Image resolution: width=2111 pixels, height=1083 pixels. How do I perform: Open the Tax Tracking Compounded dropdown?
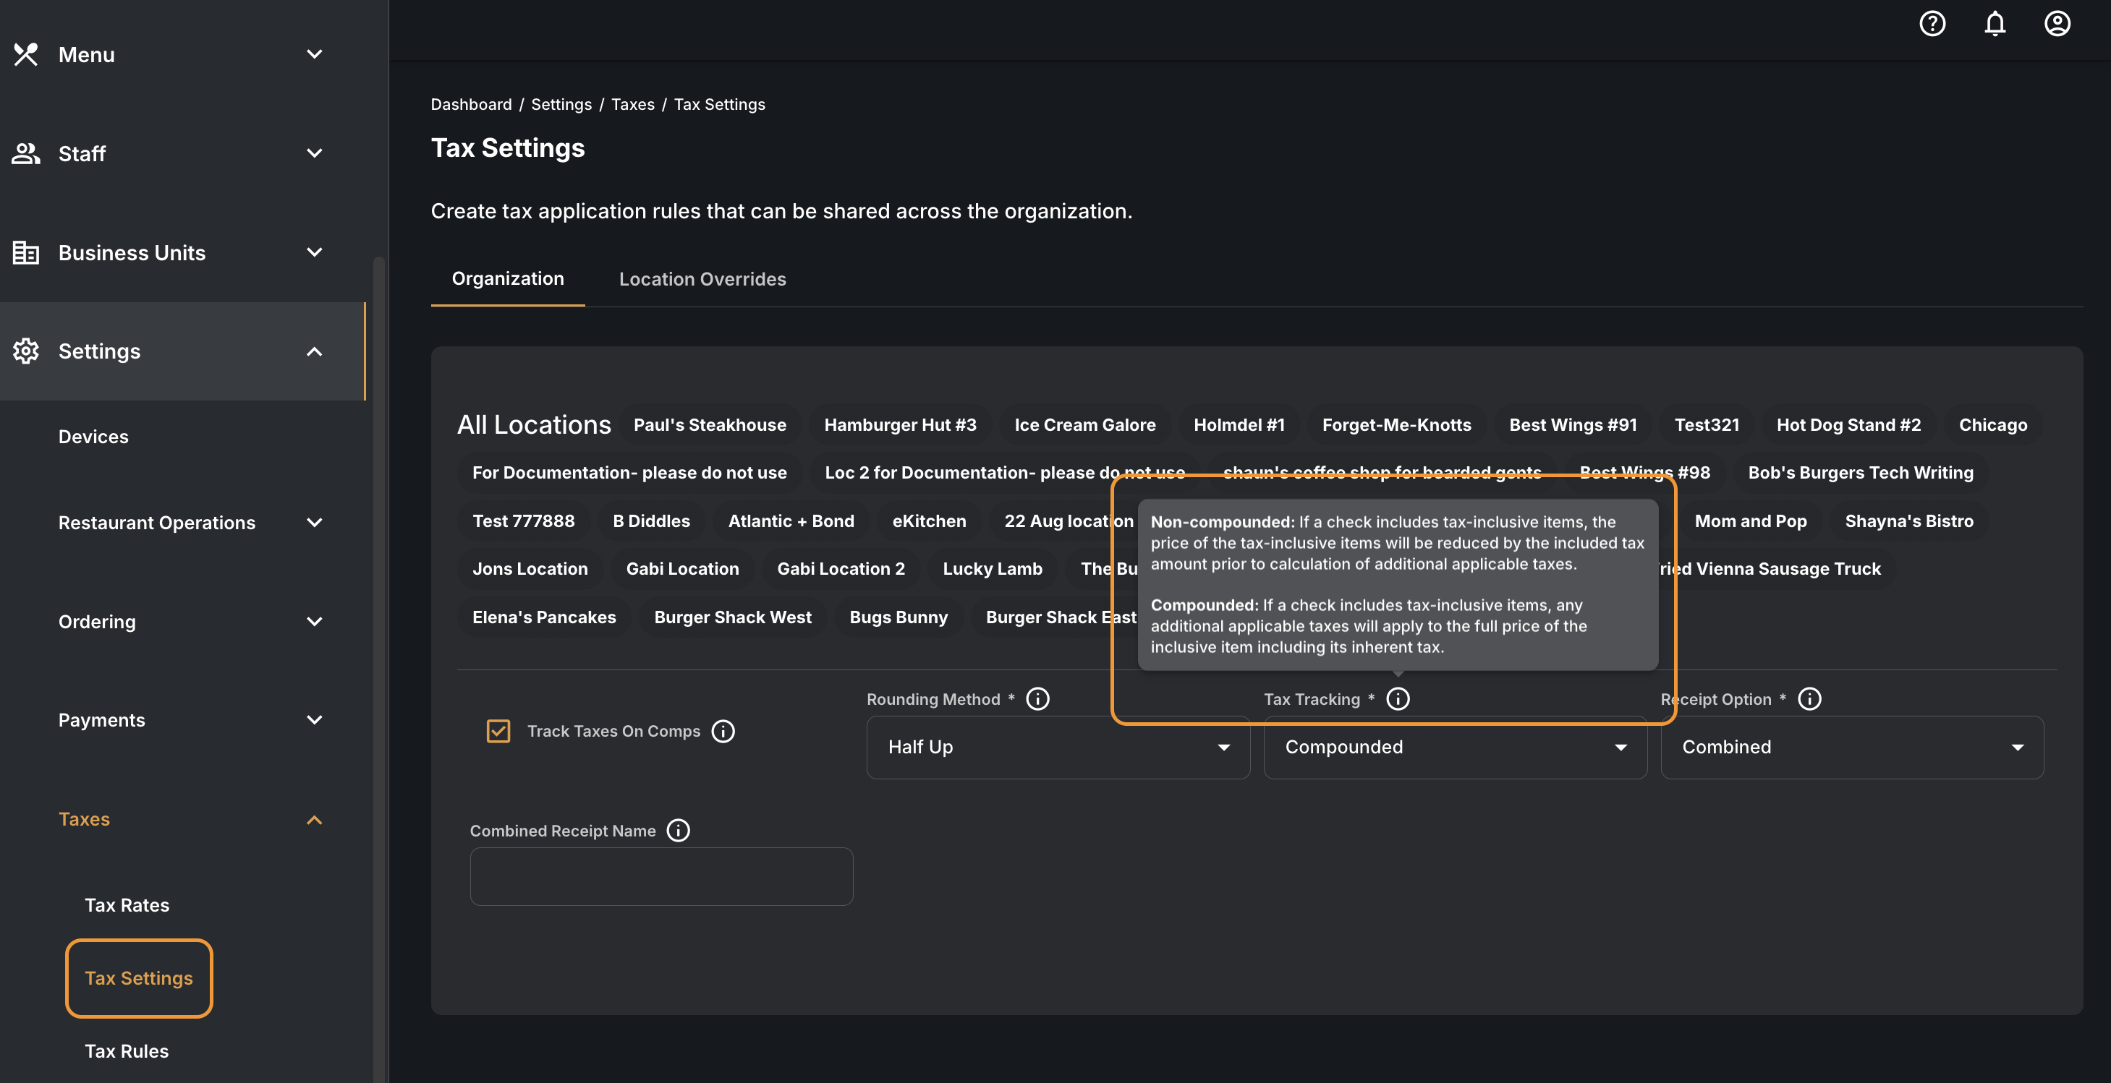(x=1455, y=747)
